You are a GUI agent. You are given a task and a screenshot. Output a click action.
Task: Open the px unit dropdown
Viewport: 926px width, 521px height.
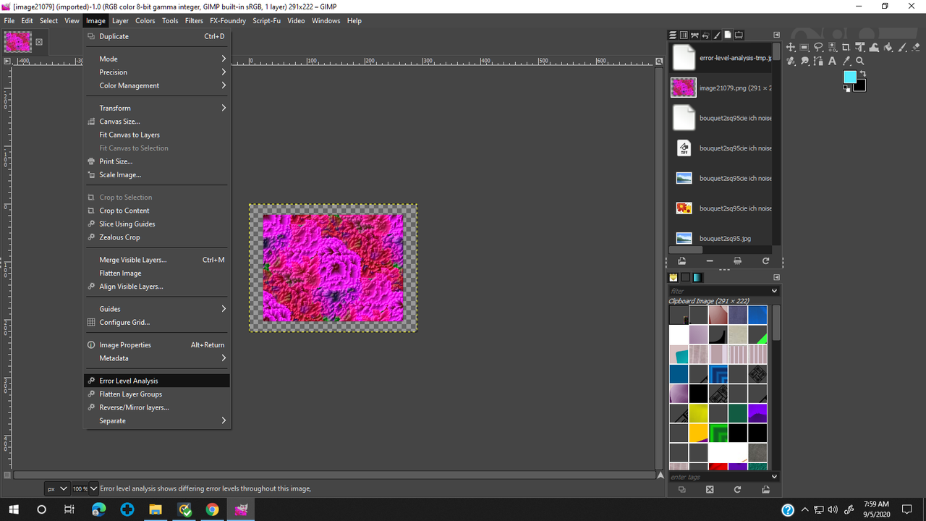pos(57,488)
